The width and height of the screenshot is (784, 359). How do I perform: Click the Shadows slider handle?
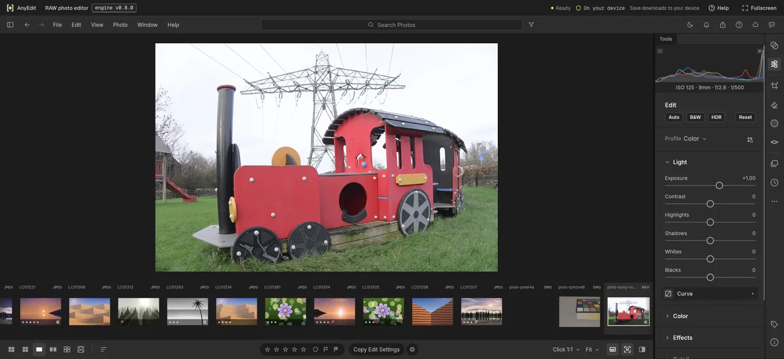[710, 241]
